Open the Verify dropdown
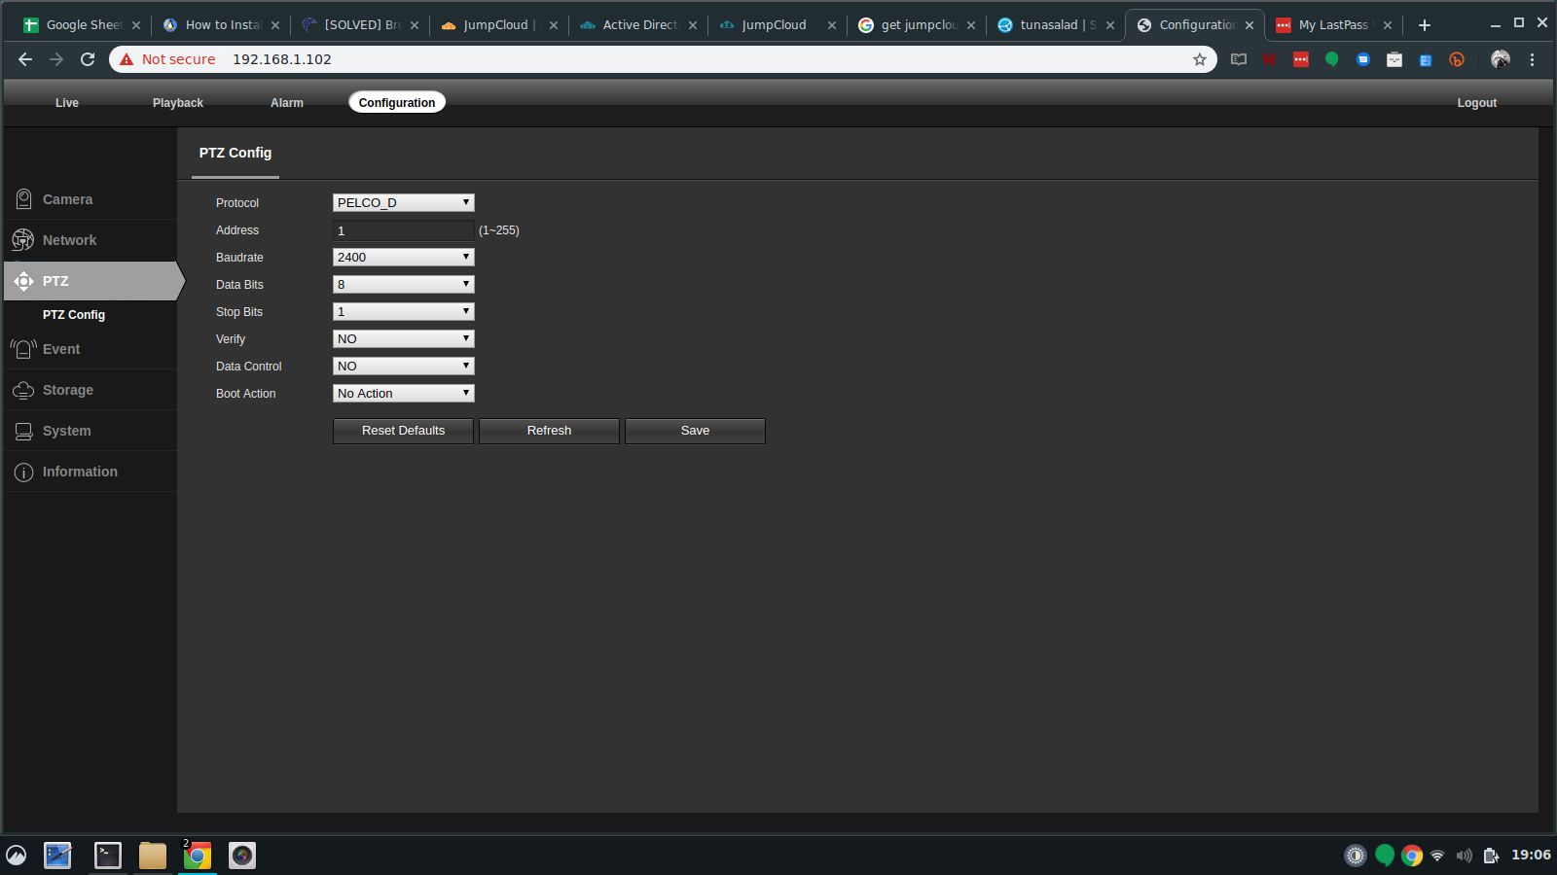The width and height of the screenshot is (1557, 875). tap(403, 338)
